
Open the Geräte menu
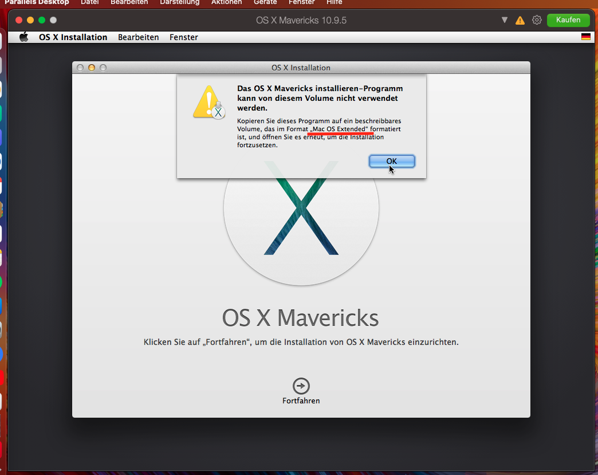pyautogui.click(x=265, y=2)
